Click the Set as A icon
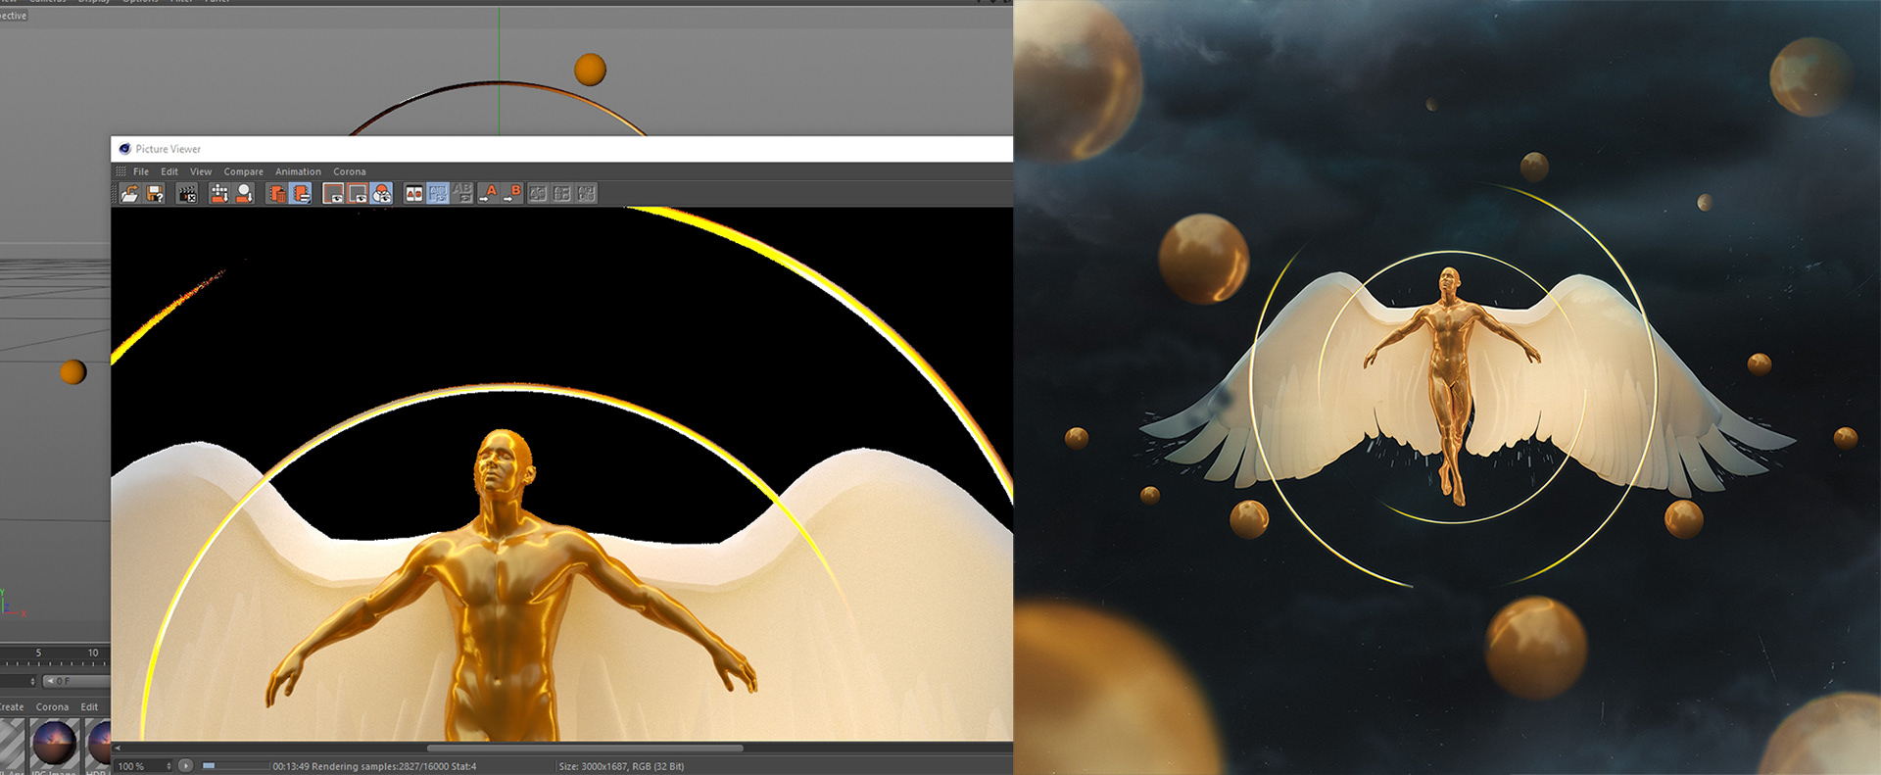The width and height of the screenshot is (1881, 775). point(488,194)
